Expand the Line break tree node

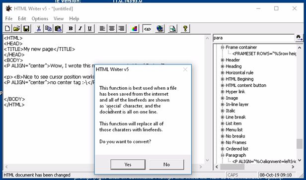222,117
